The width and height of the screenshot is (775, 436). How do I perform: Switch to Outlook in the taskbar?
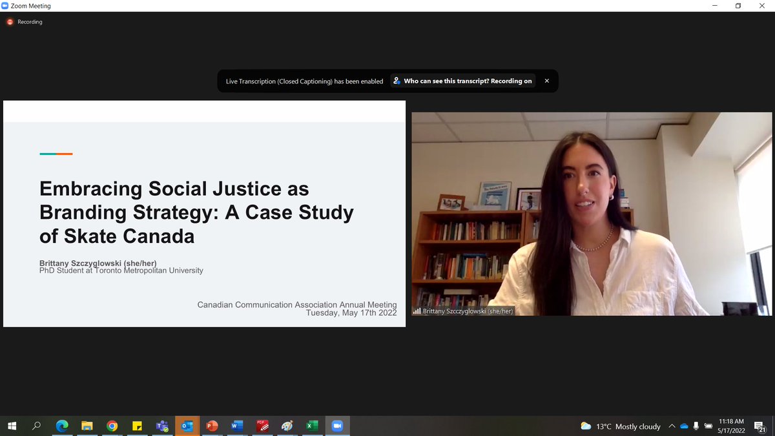187,426
